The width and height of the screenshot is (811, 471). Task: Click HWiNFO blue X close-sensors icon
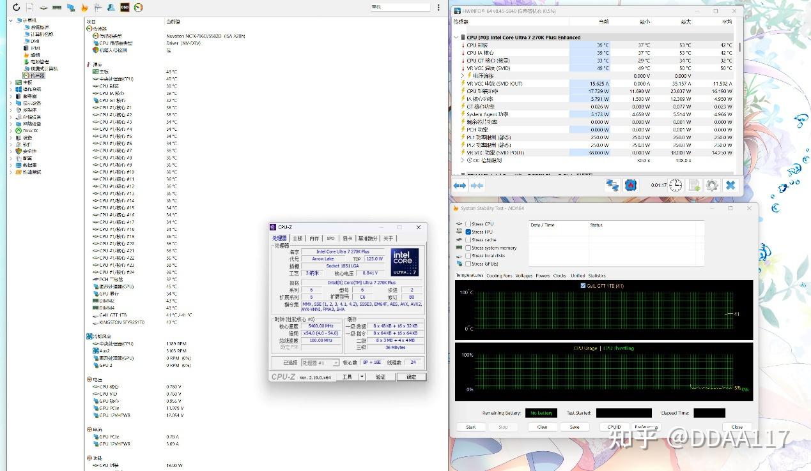(730, 185)
